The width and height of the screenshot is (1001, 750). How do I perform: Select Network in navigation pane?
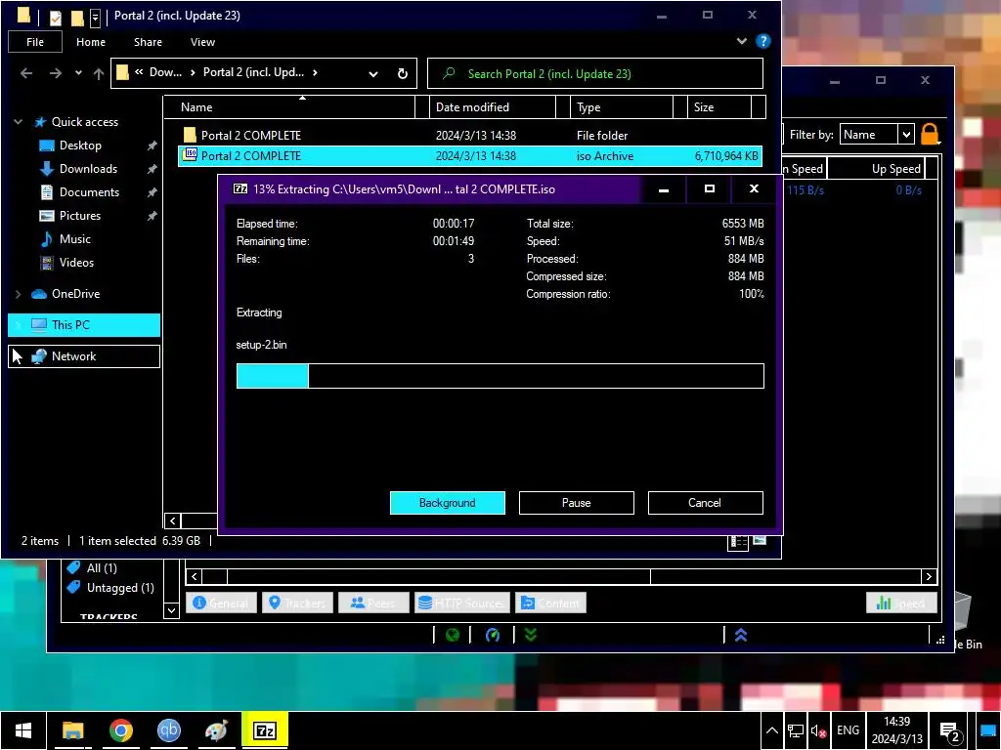tap(84, 356)
